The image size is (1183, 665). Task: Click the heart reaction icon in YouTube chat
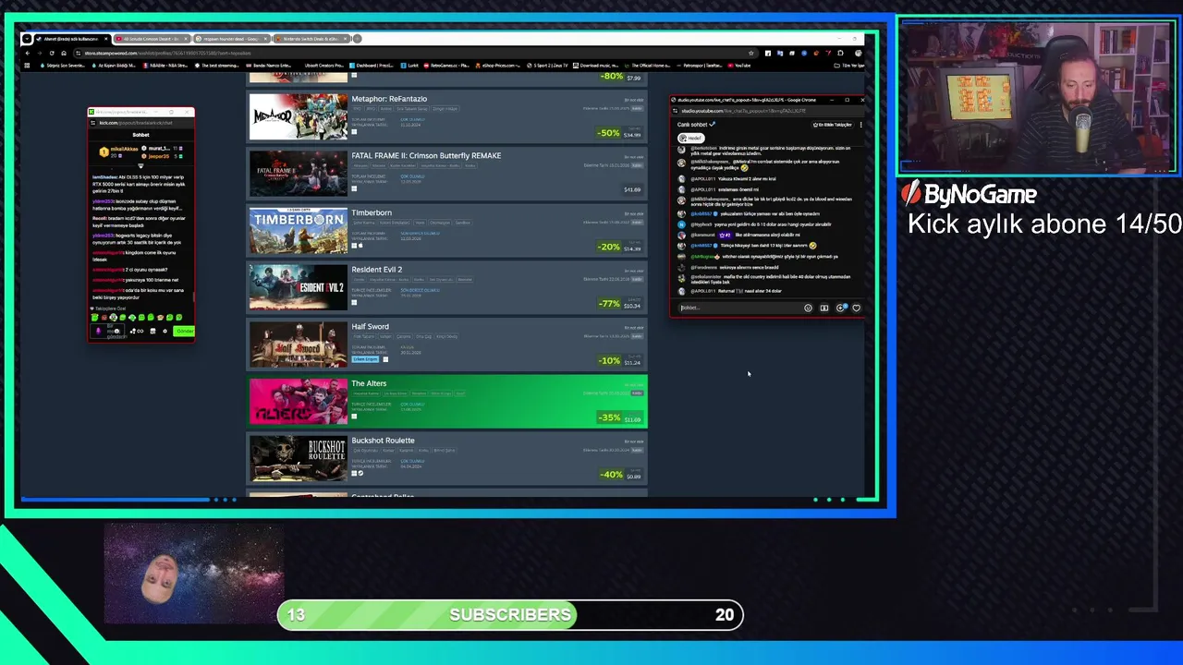856,308
